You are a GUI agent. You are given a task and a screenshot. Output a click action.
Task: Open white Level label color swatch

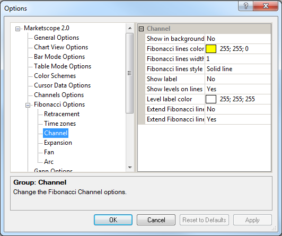[211, 99]
